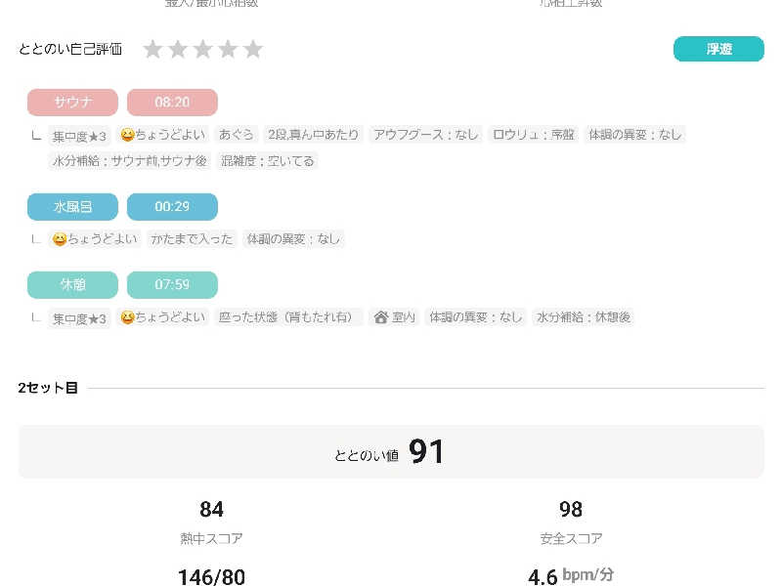782x586 pixels.
Task: Select the pink サウナ label
Action: point(72,103)
